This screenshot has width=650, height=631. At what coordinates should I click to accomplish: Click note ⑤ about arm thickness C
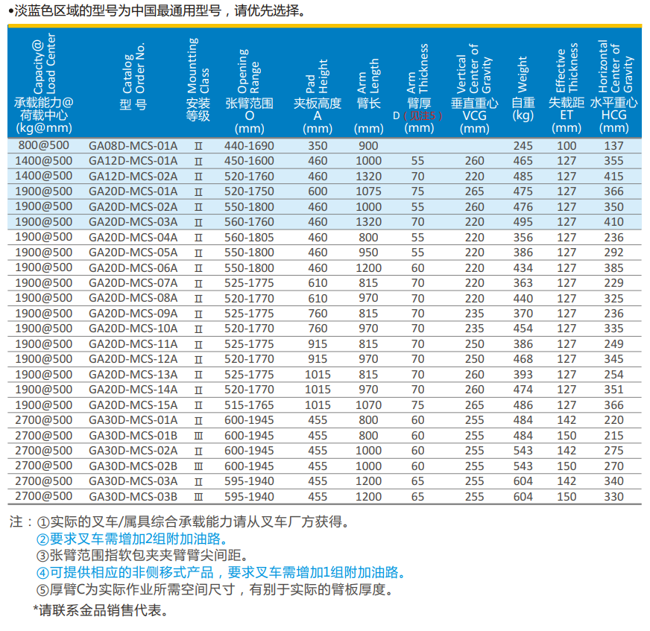pyautogui.click(x=215, y=589)
